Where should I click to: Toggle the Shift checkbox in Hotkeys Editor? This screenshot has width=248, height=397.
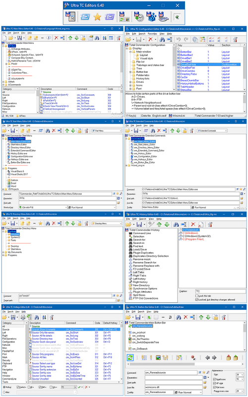(39, 388)
